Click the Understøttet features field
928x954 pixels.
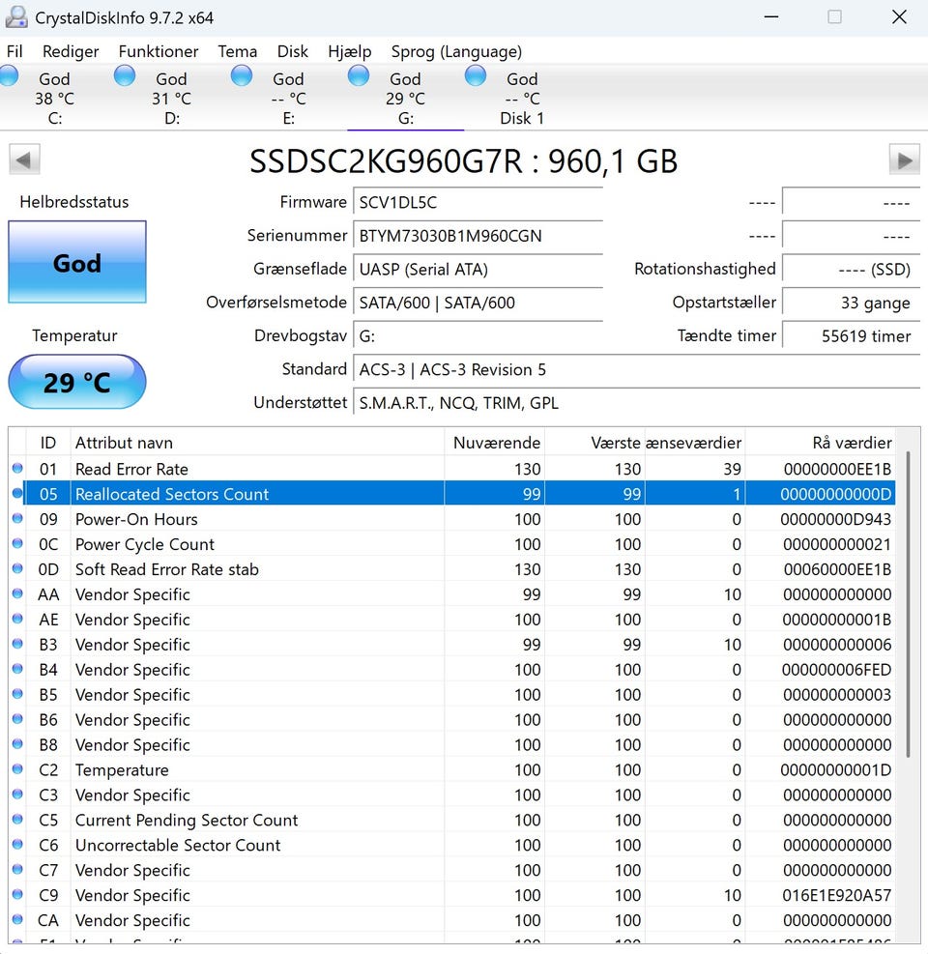[x=636, y=403]
